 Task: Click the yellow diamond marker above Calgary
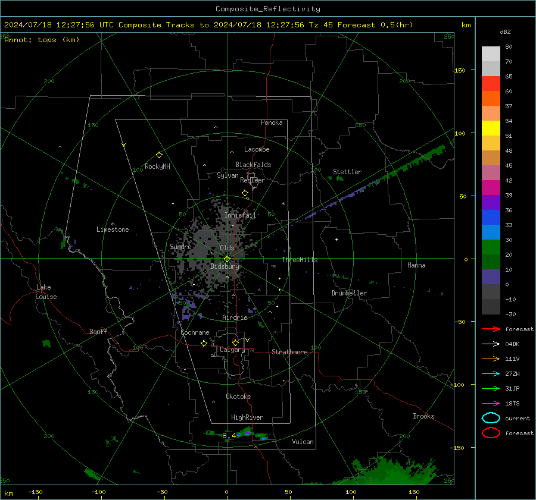pos(235,342)
